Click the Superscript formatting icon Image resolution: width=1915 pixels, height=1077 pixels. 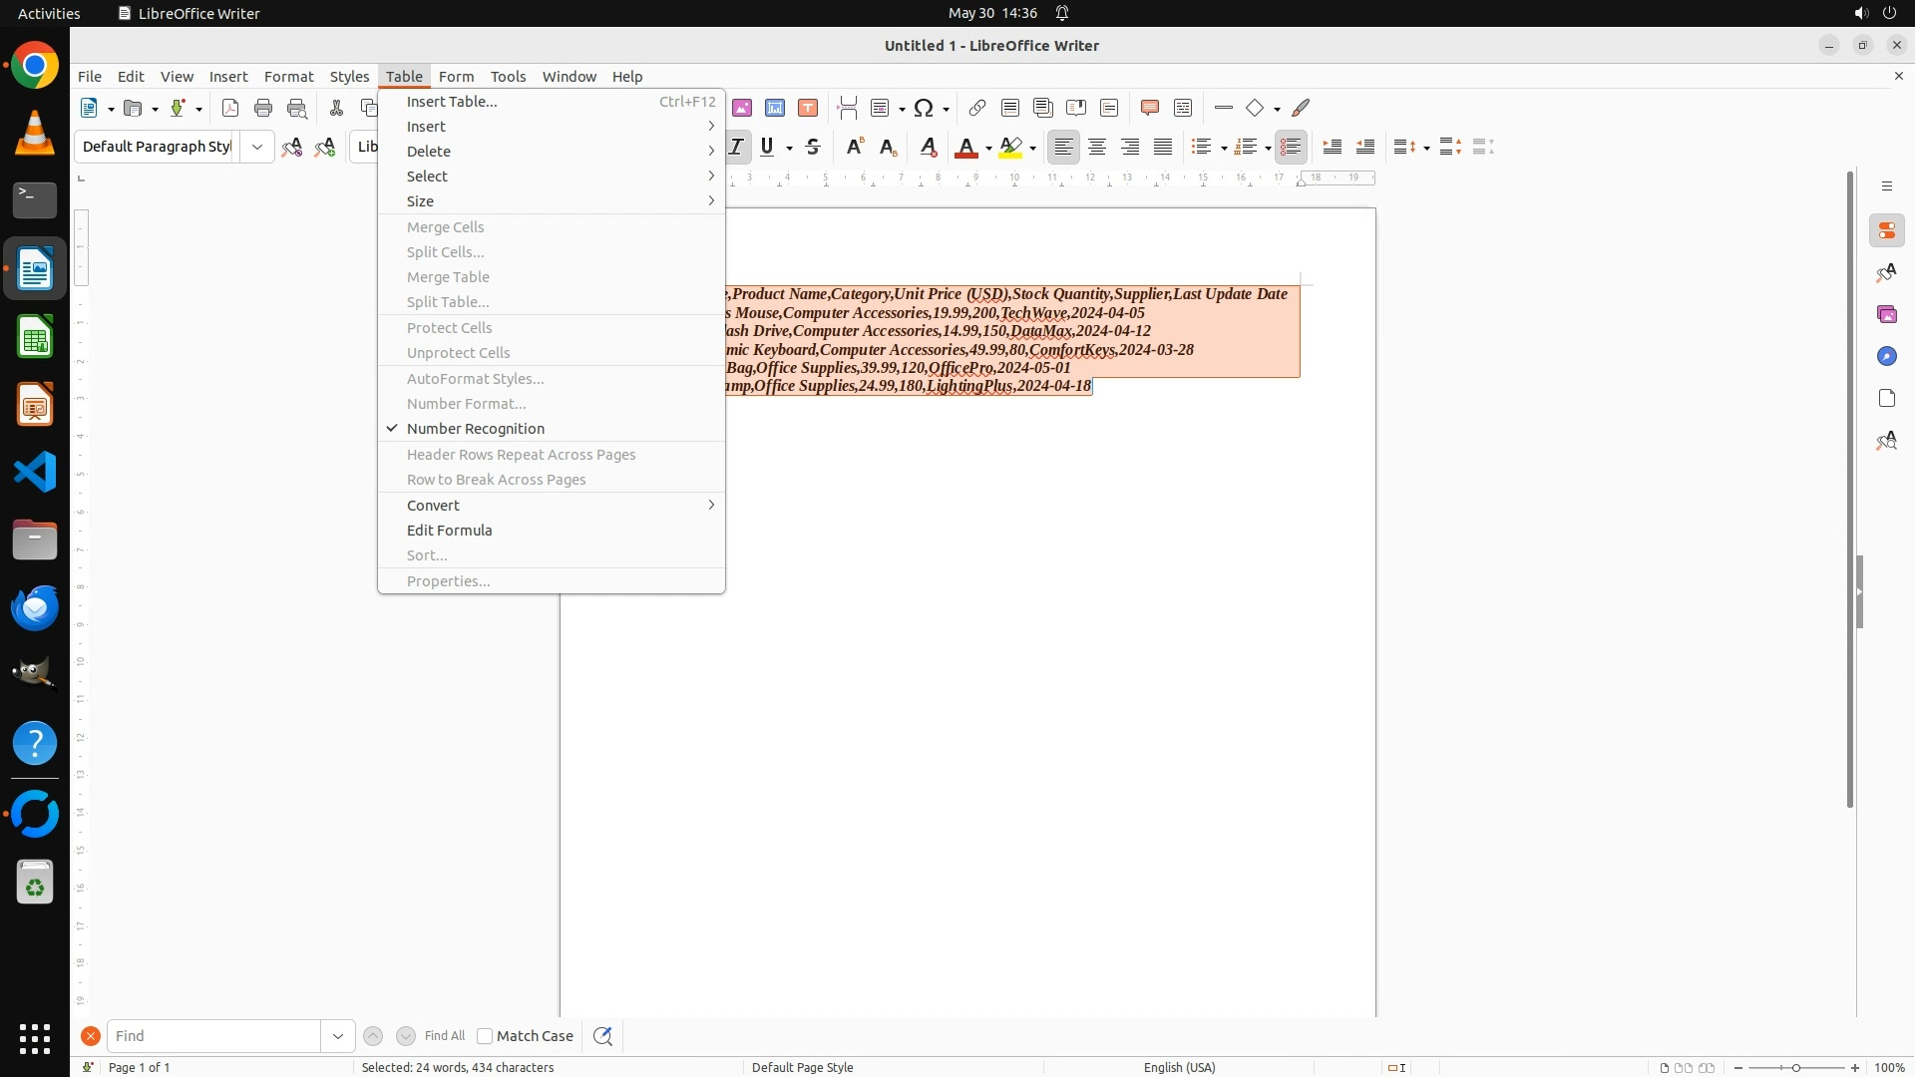[854, 148]
